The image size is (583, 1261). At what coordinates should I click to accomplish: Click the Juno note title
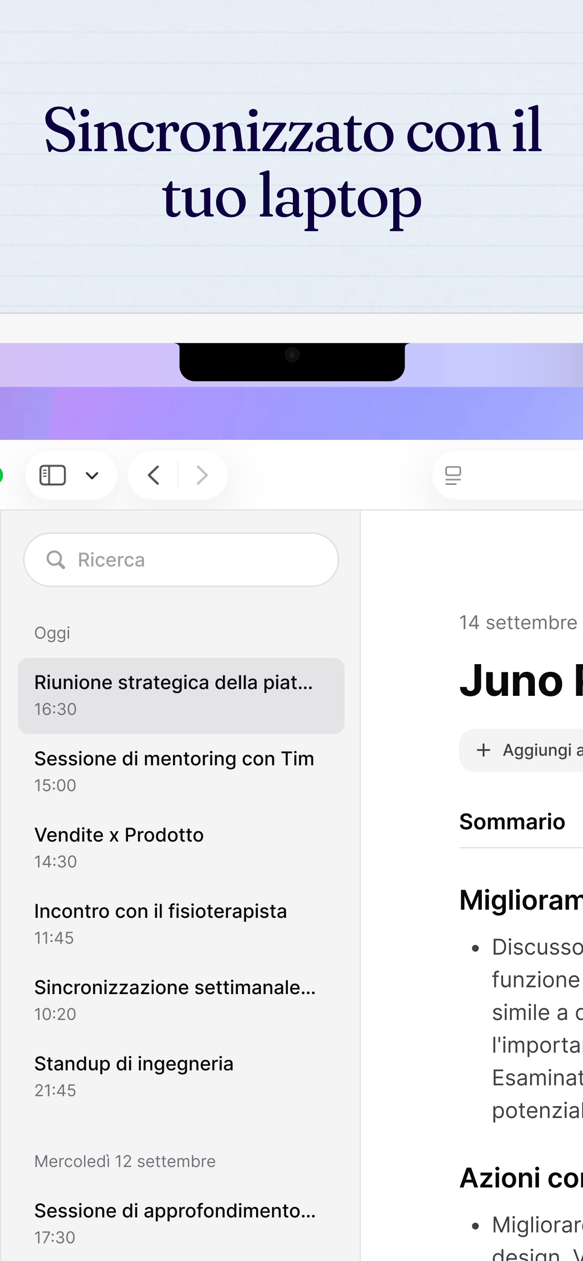521,681
